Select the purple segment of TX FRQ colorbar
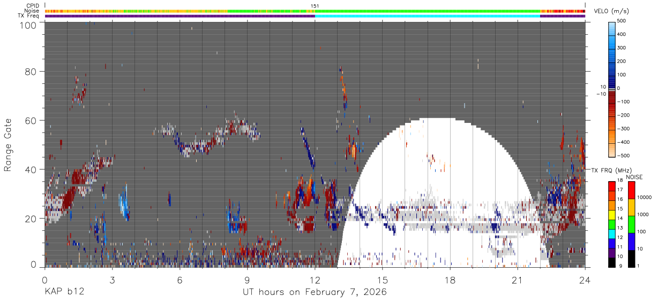 pos(612,252)
